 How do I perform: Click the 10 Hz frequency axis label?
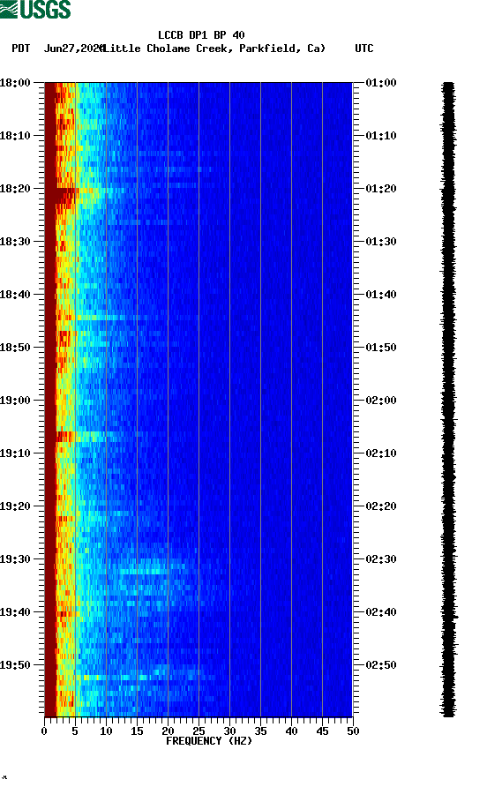coord(106,731)
